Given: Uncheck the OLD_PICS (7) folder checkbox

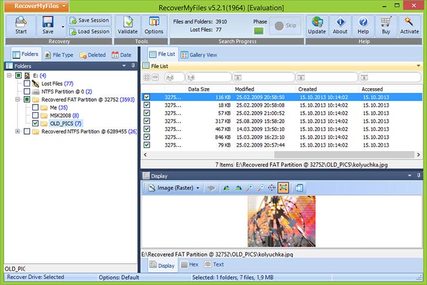Looking at the screenshot, I should 35,123.
